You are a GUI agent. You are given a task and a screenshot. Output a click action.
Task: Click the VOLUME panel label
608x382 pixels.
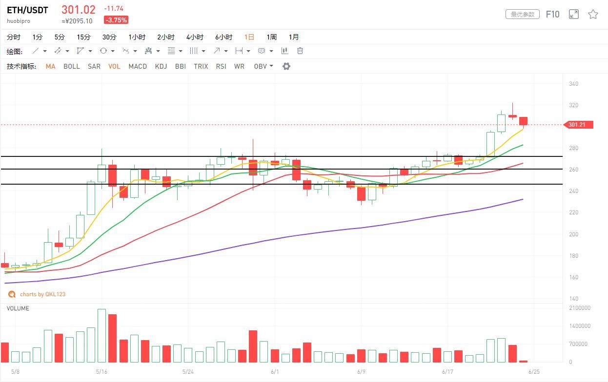point(18,308)
